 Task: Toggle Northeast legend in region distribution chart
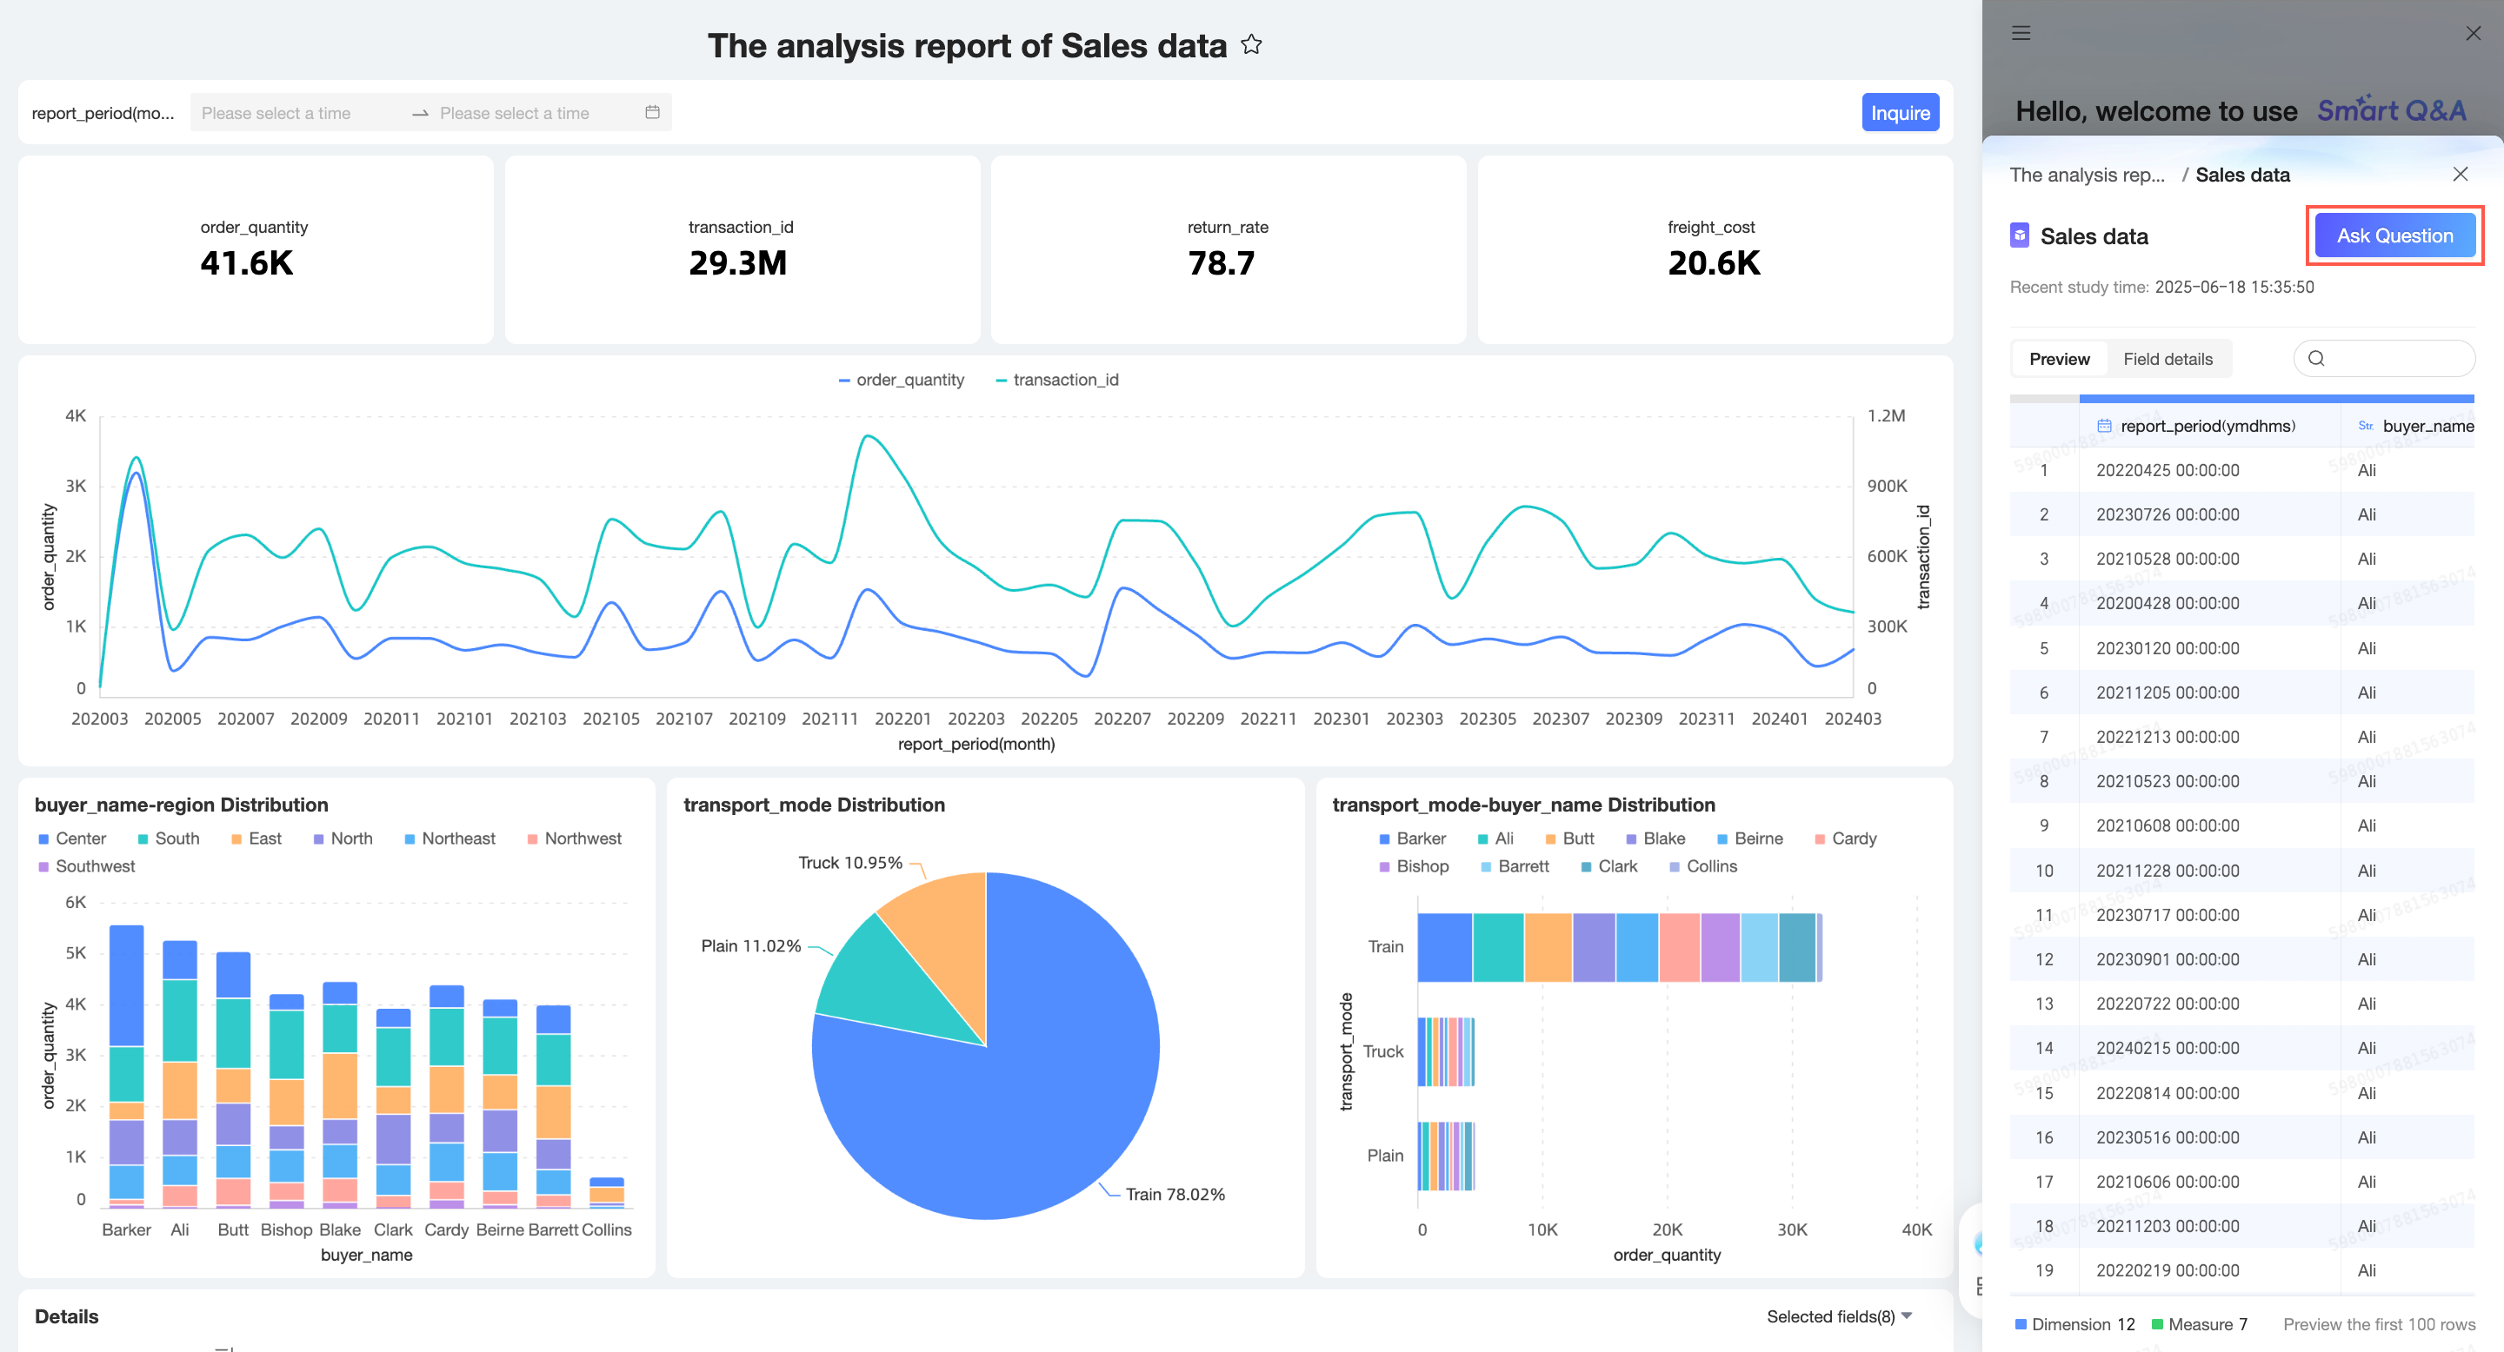(450, 838)
